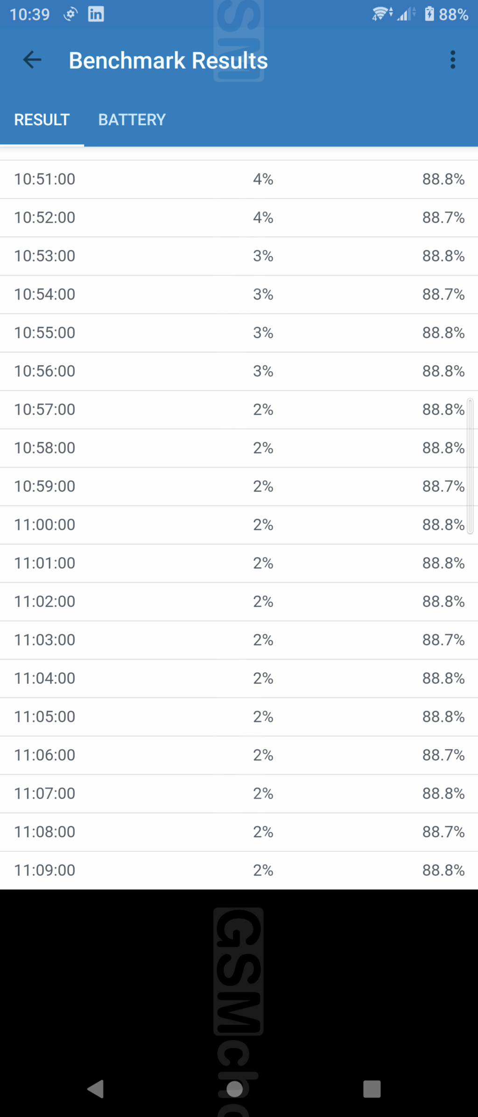The image size is (478, 1117).
Task: Tap the 11:09:00 result row
Action: pyautogui.click(x=239, y=870)
